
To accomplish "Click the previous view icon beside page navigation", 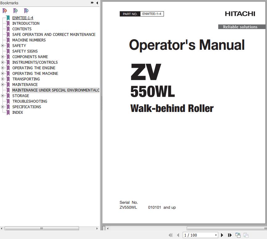I will (238, 235).
